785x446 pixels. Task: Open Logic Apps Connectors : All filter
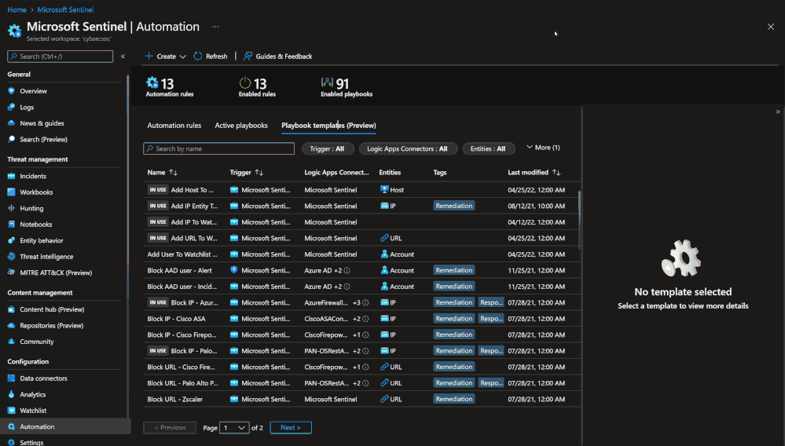point(408,148)
